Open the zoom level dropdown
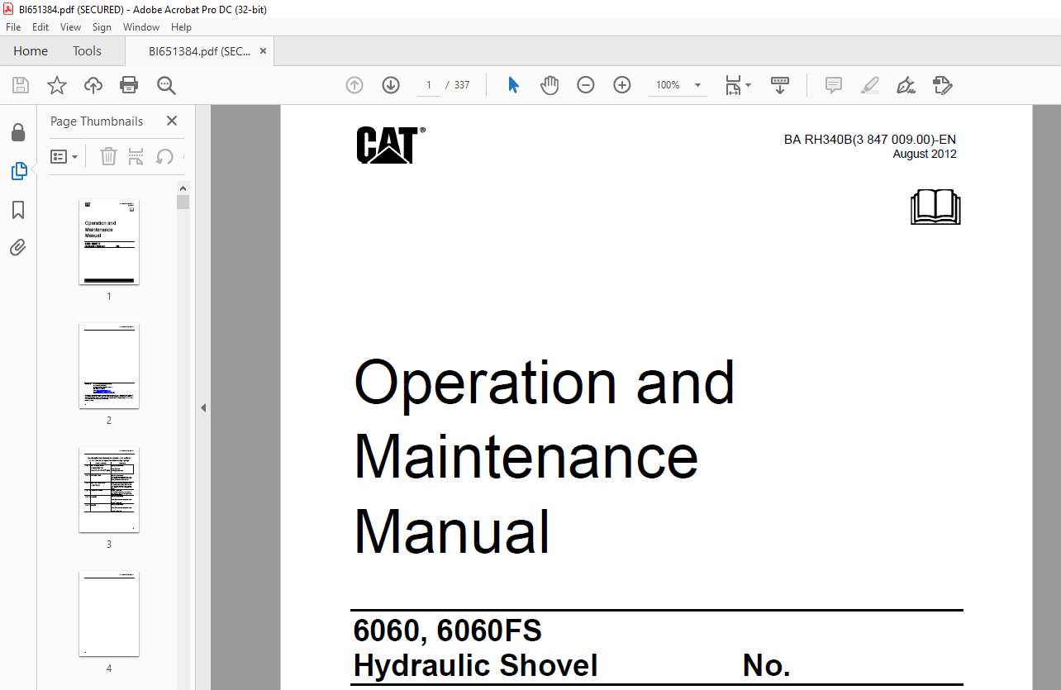Screen dimensions: 1061x690 pyautogui.click(x=697, y=85)
